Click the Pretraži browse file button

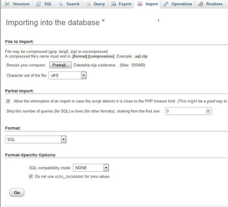[x=61, y=65]
